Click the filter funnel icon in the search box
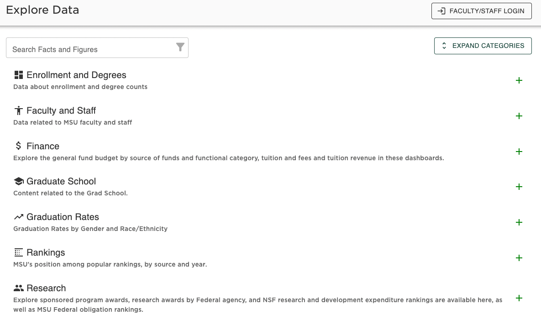The image size is (541, 330). click(x=180, y=47)
